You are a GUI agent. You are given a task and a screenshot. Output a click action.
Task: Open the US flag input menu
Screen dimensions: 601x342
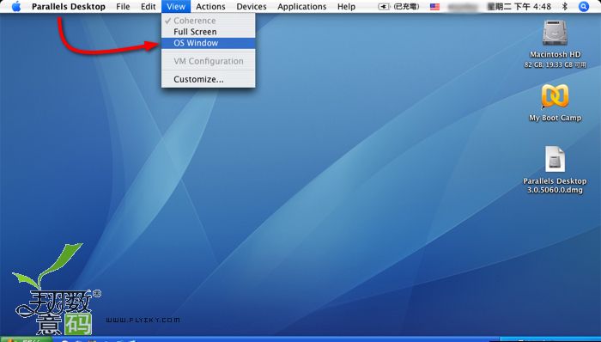coord(434,7)
